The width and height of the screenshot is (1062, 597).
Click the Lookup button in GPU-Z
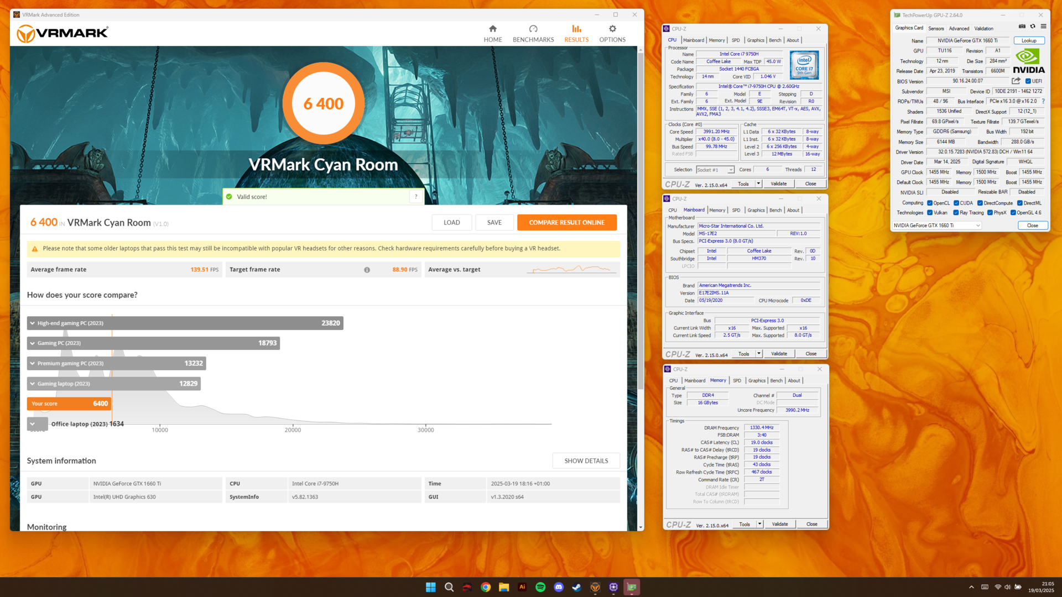coord(1029,40)
